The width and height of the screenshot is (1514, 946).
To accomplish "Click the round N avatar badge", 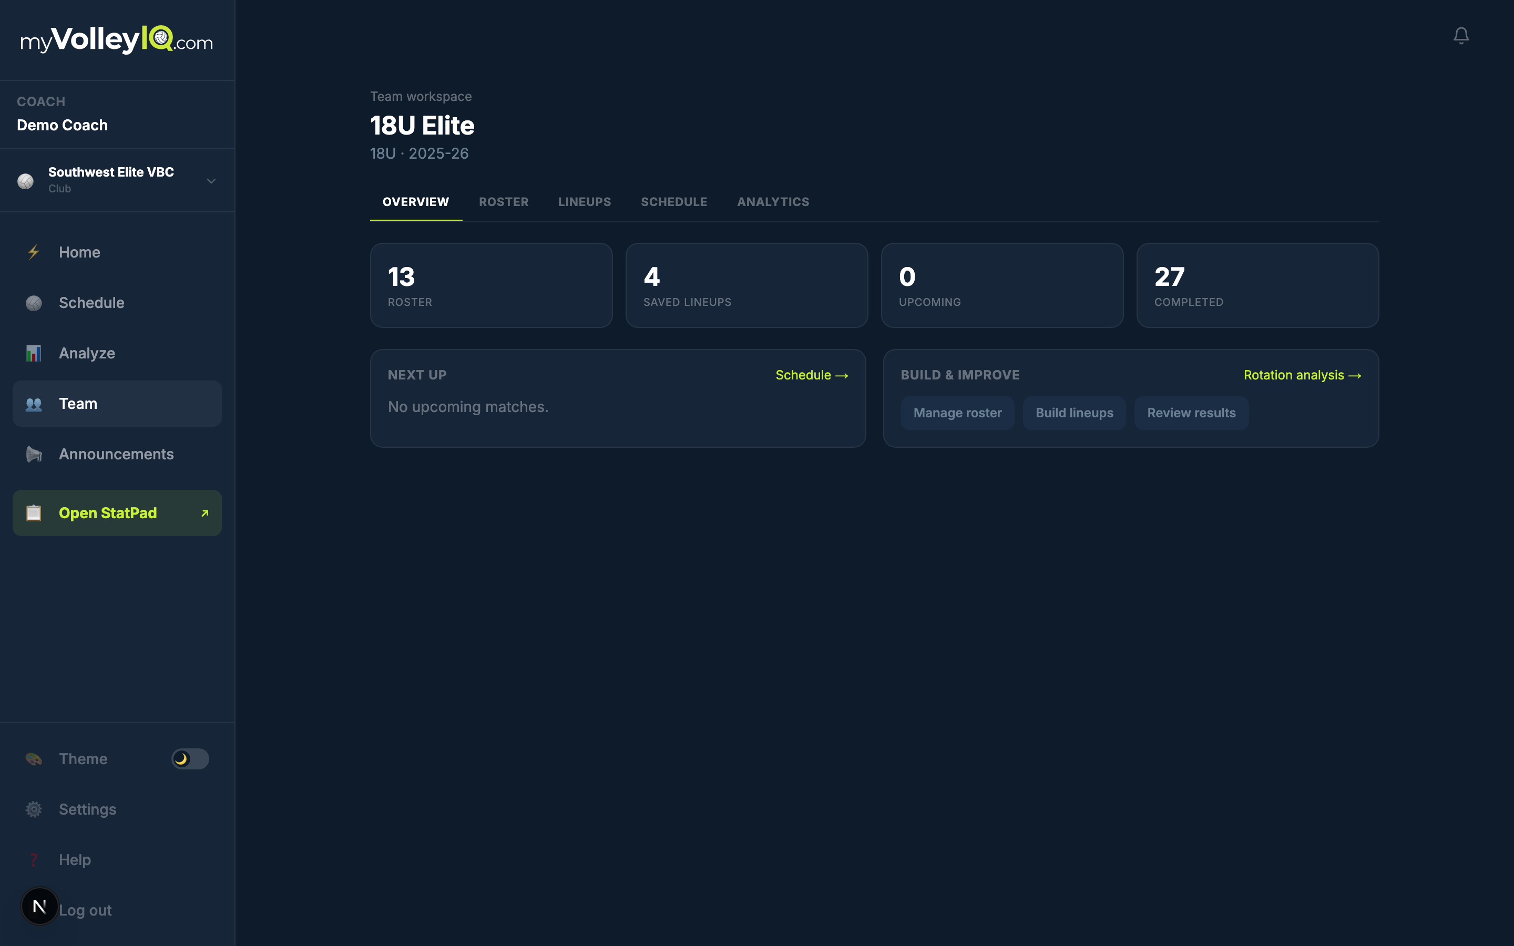I will pos(39,906).
